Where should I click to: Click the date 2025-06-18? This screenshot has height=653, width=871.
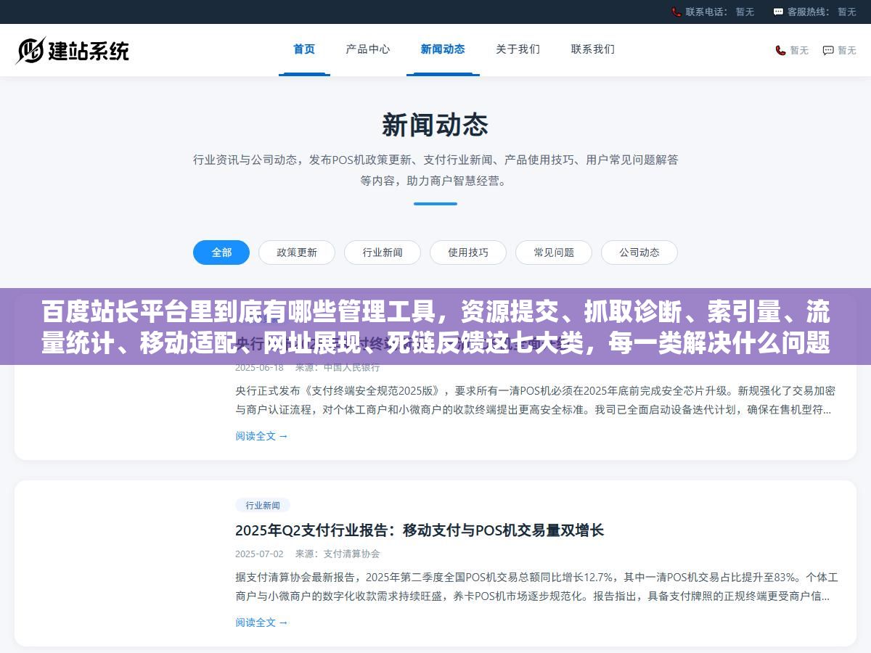tap(259, 367)
